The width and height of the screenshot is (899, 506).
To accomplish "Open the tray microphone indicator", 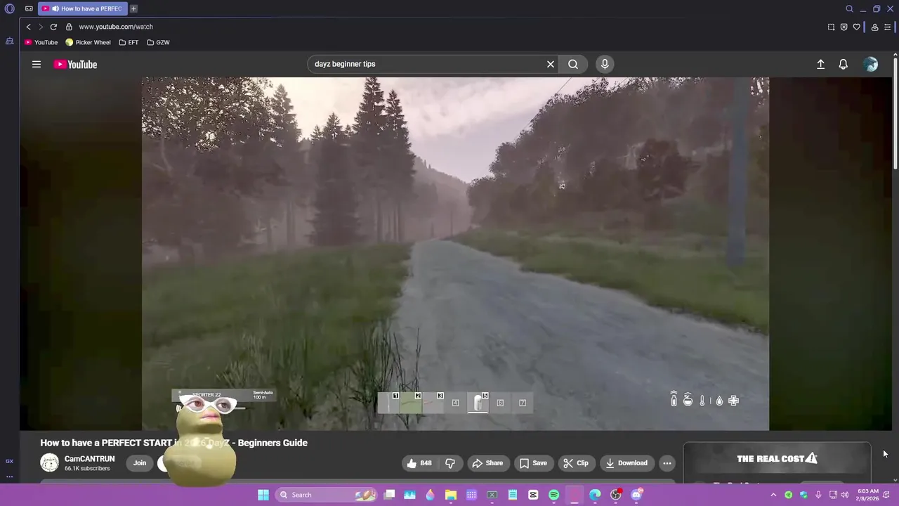I will pyautogui.click(x=818, y=495).
